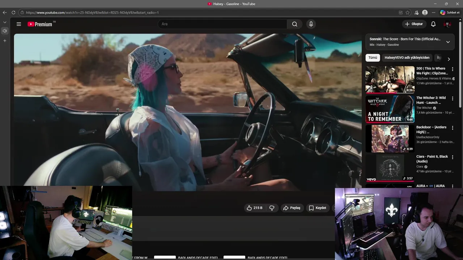Open 'Backdoor – [Antlers High]' title
Screen dimensions: 463x260
[431, 130]
